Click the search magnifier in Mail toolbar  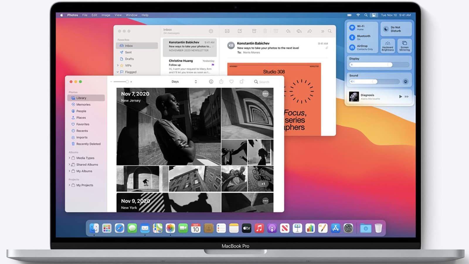330,31
